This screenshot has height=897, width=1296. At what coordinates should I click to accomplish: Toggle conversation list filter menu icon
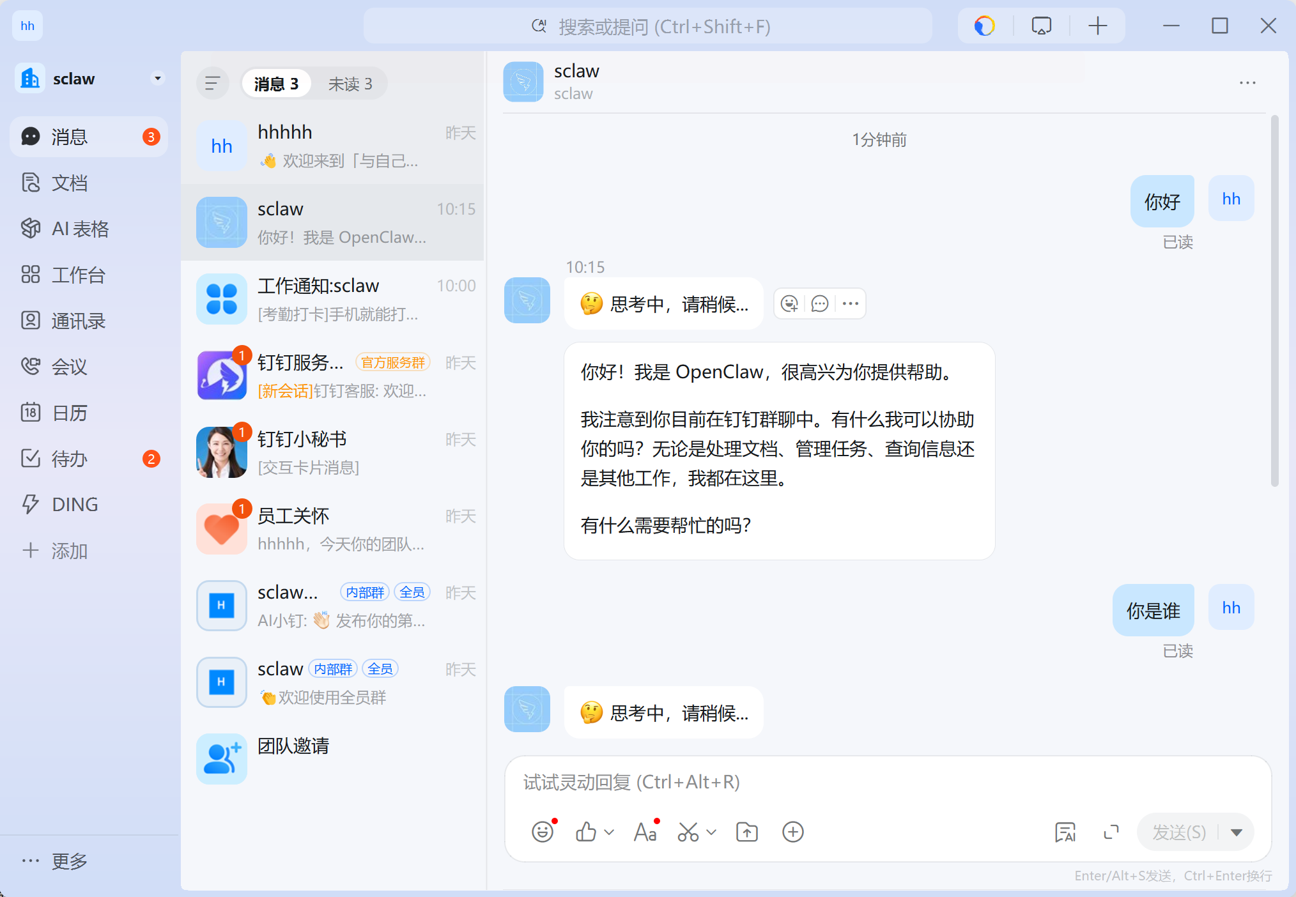click(212, 84)
